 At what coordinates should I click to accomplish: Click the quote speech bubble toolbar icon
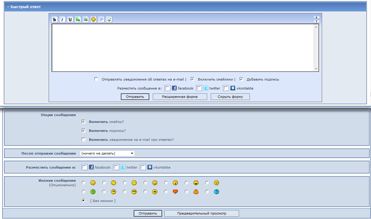[101, 20]
